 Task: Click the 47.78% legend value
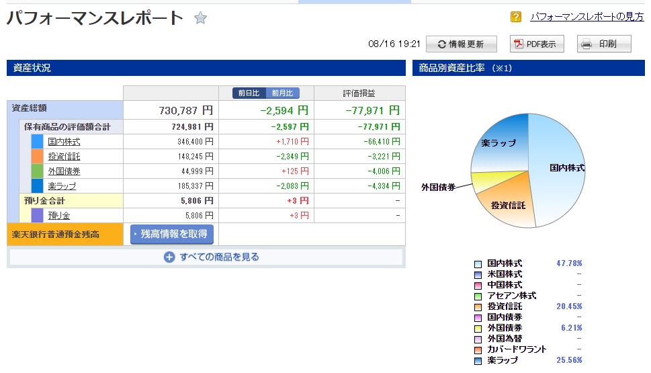(x=569, y=263)
